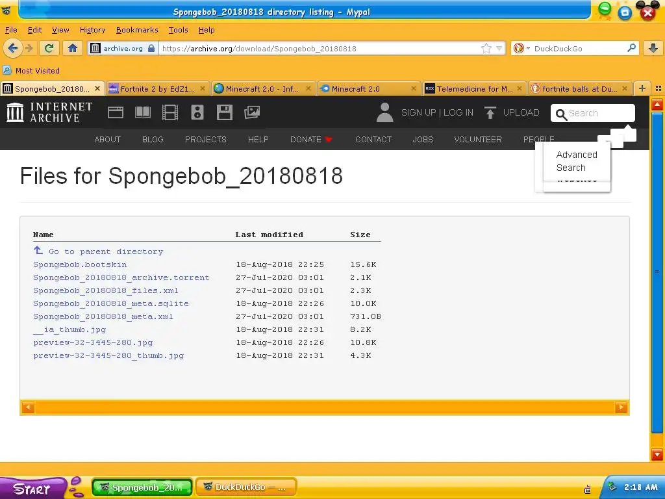Click the Internet Archive logo
The height and width of the screenshot is (499, 665).
pyautogui.click(x=49, y=112)
